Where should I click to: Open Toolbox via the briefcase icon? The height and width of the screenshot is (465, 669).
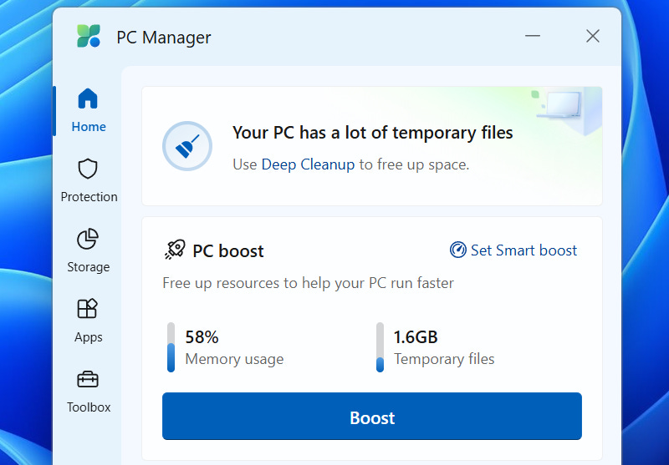click(x=88, y=379)
